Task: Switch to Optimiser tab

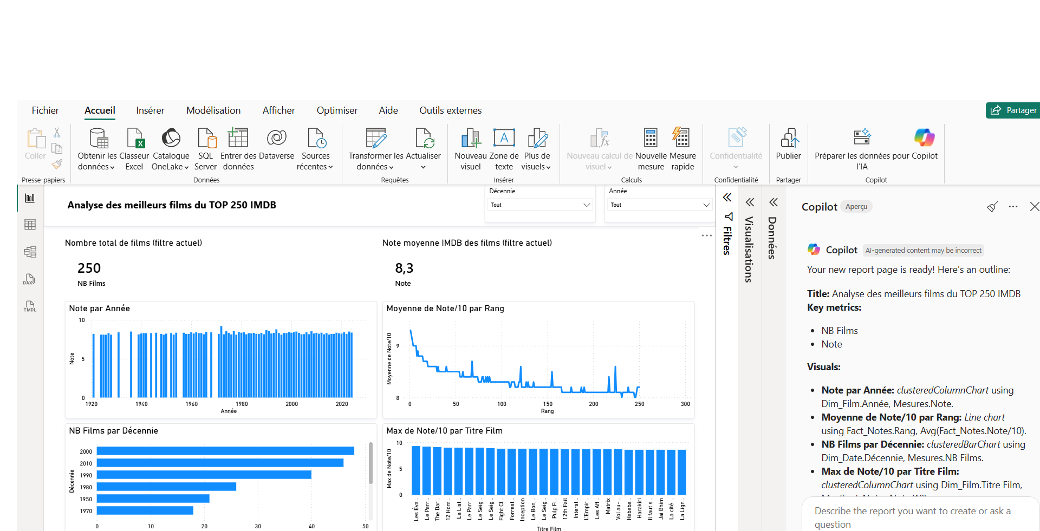Action: click(x=337, y=110)
